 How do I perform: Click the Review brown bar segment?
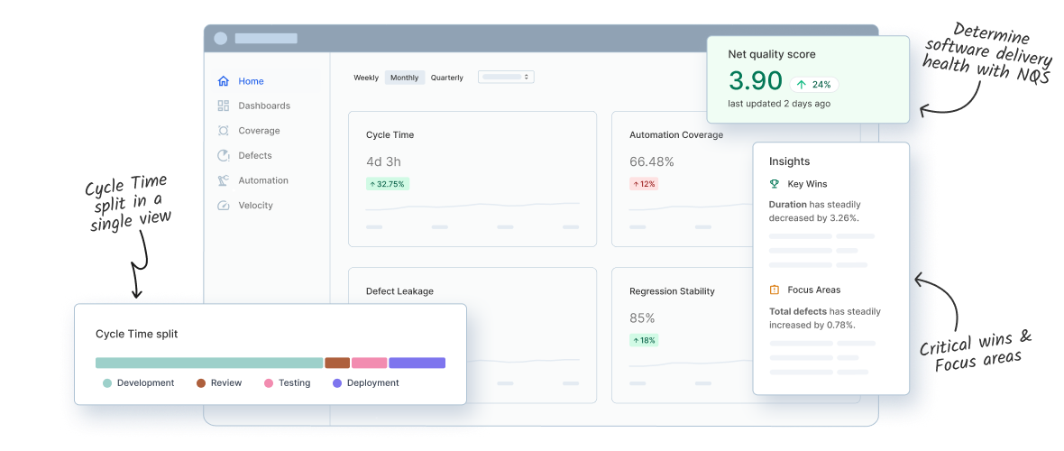point(337,363)
